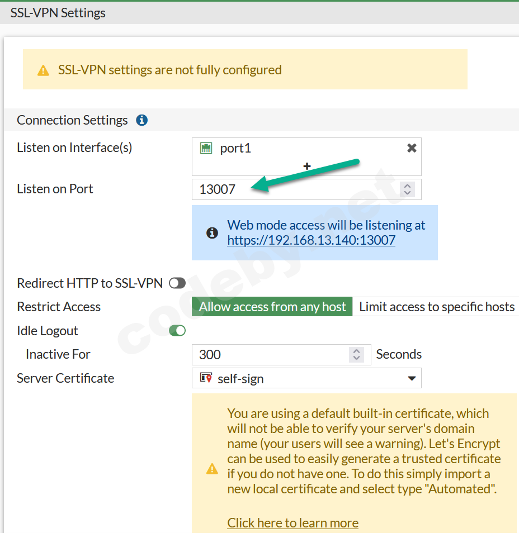Click the info icon in the web mode notice

211,232
